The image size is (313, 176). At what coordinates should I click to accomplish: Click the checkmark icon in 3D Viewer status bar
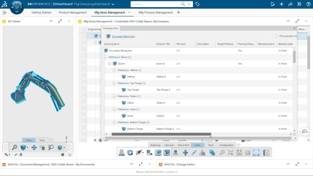coord(16,154)
